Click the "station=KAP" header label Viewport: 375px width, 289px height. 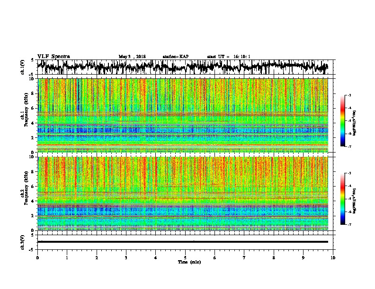tap(176, 57)
